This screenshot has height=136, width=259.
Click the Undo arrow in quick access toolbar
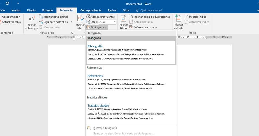click(8, 3)
